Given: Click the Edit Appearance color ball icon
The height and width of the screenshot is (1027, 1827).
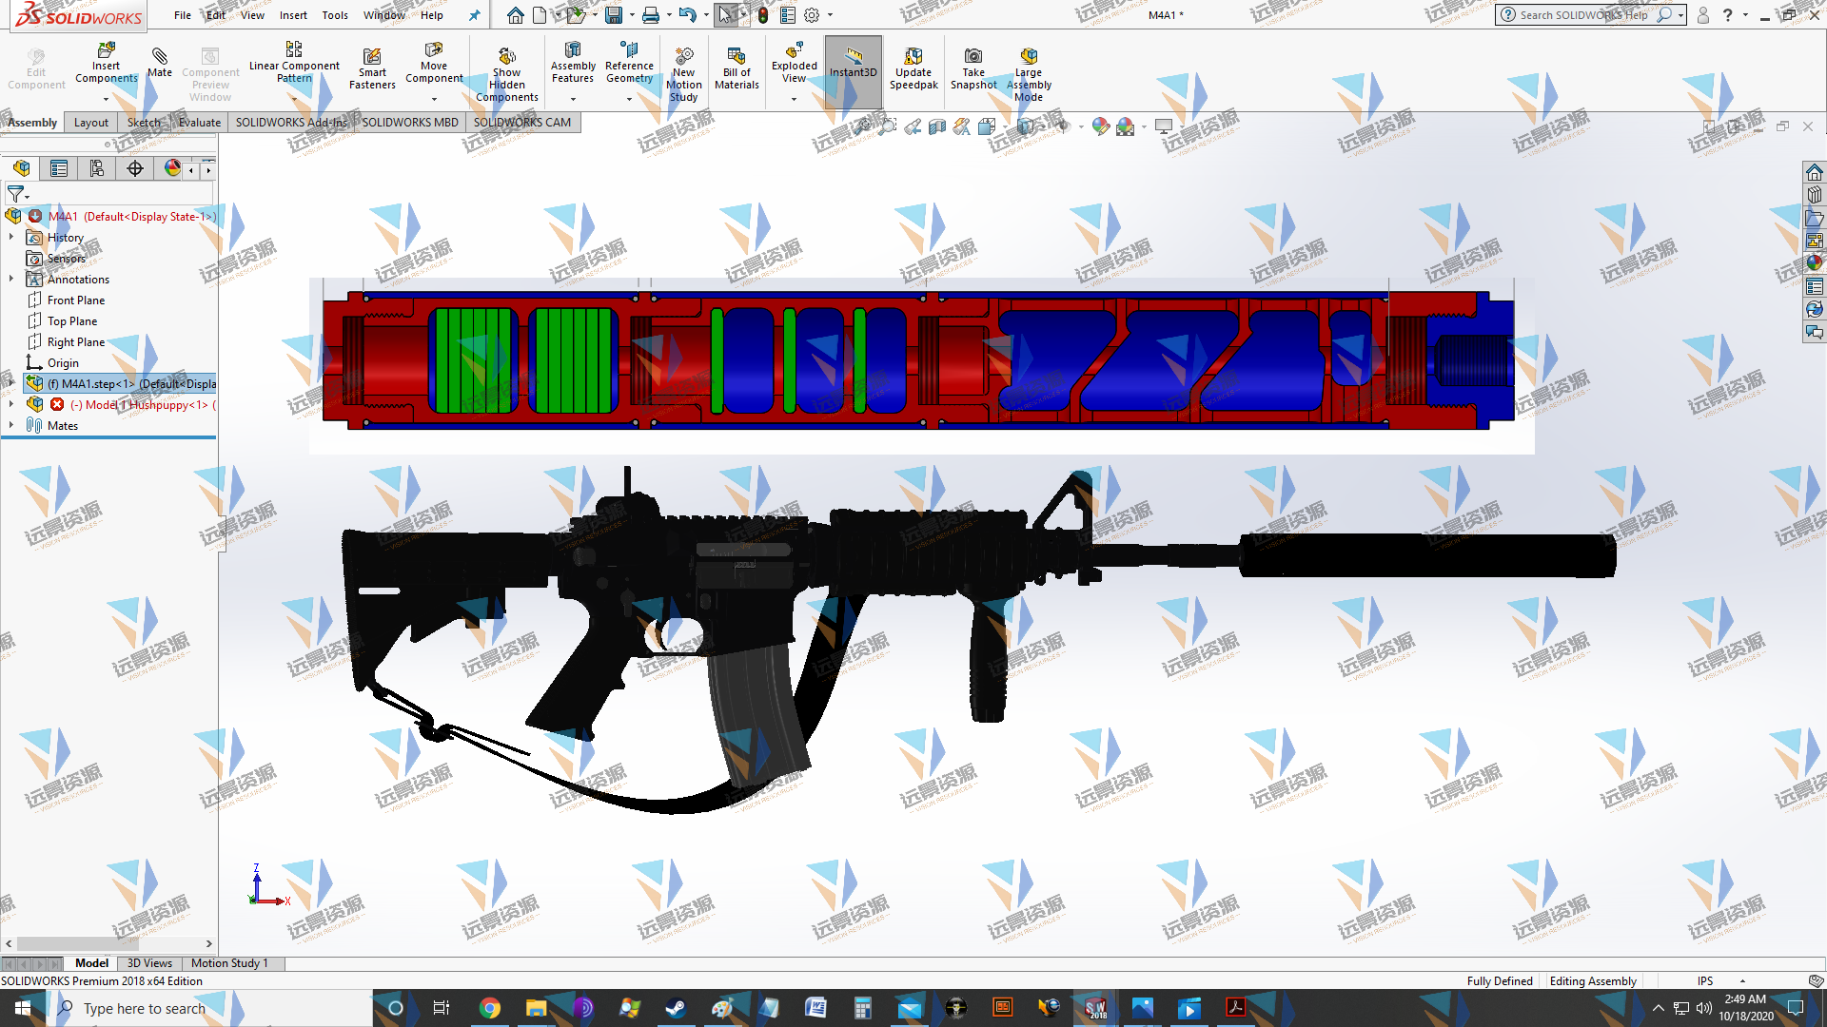Looking at the screenshot, I should coord(1100,126).
